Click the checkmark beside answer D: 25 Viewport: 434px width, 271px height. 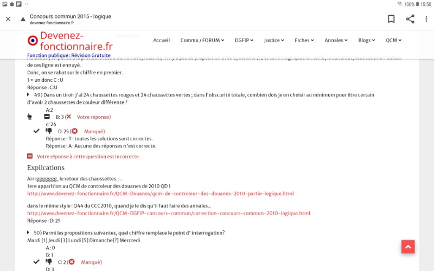point(36,131)
